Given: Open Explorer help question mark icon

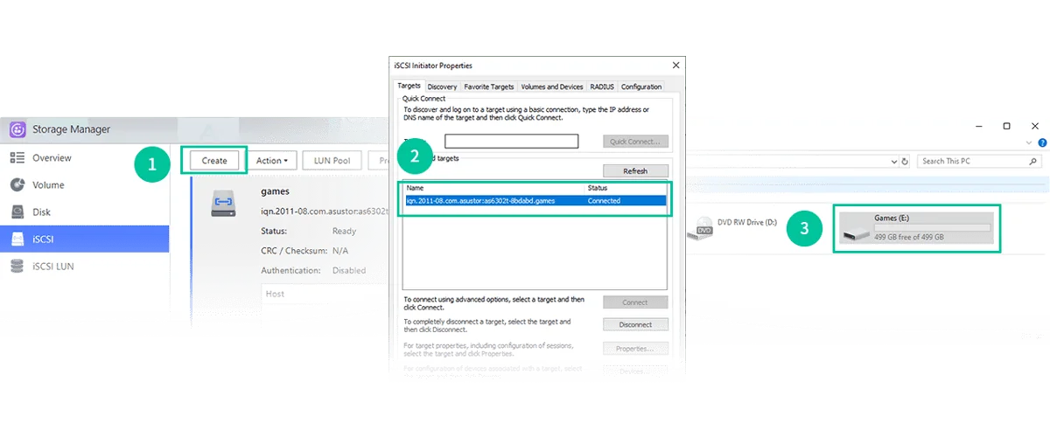Looking at the screenshot, I should pos(1042,142).
